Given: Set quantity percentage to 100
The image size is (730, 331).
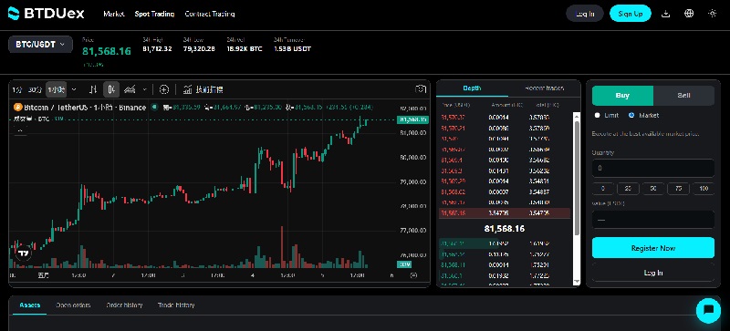Looking at the screenshot, I should click(704, 189).
